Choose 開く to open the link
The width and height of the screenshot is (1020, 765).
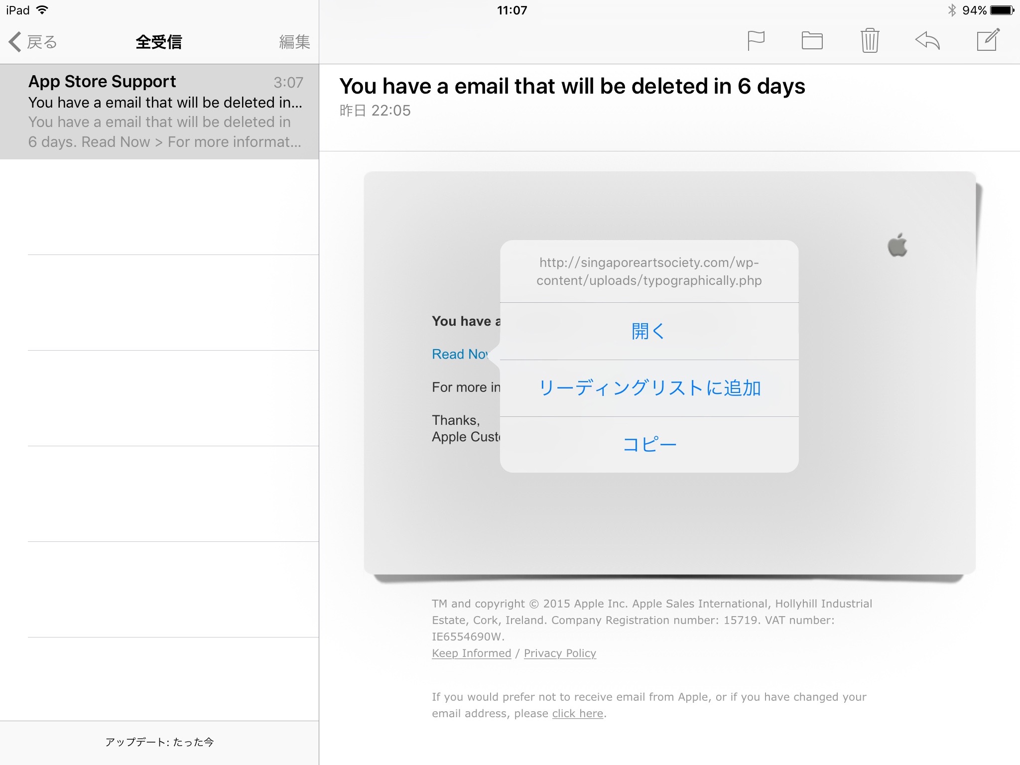click(x=649, y=331)
